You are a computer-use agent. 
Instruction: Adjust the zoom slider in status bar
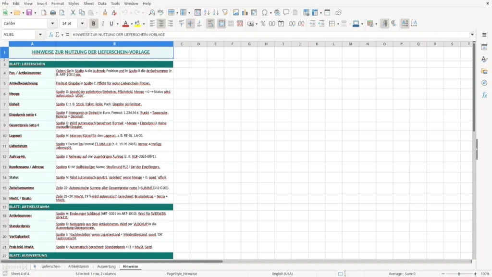[459, 274]
